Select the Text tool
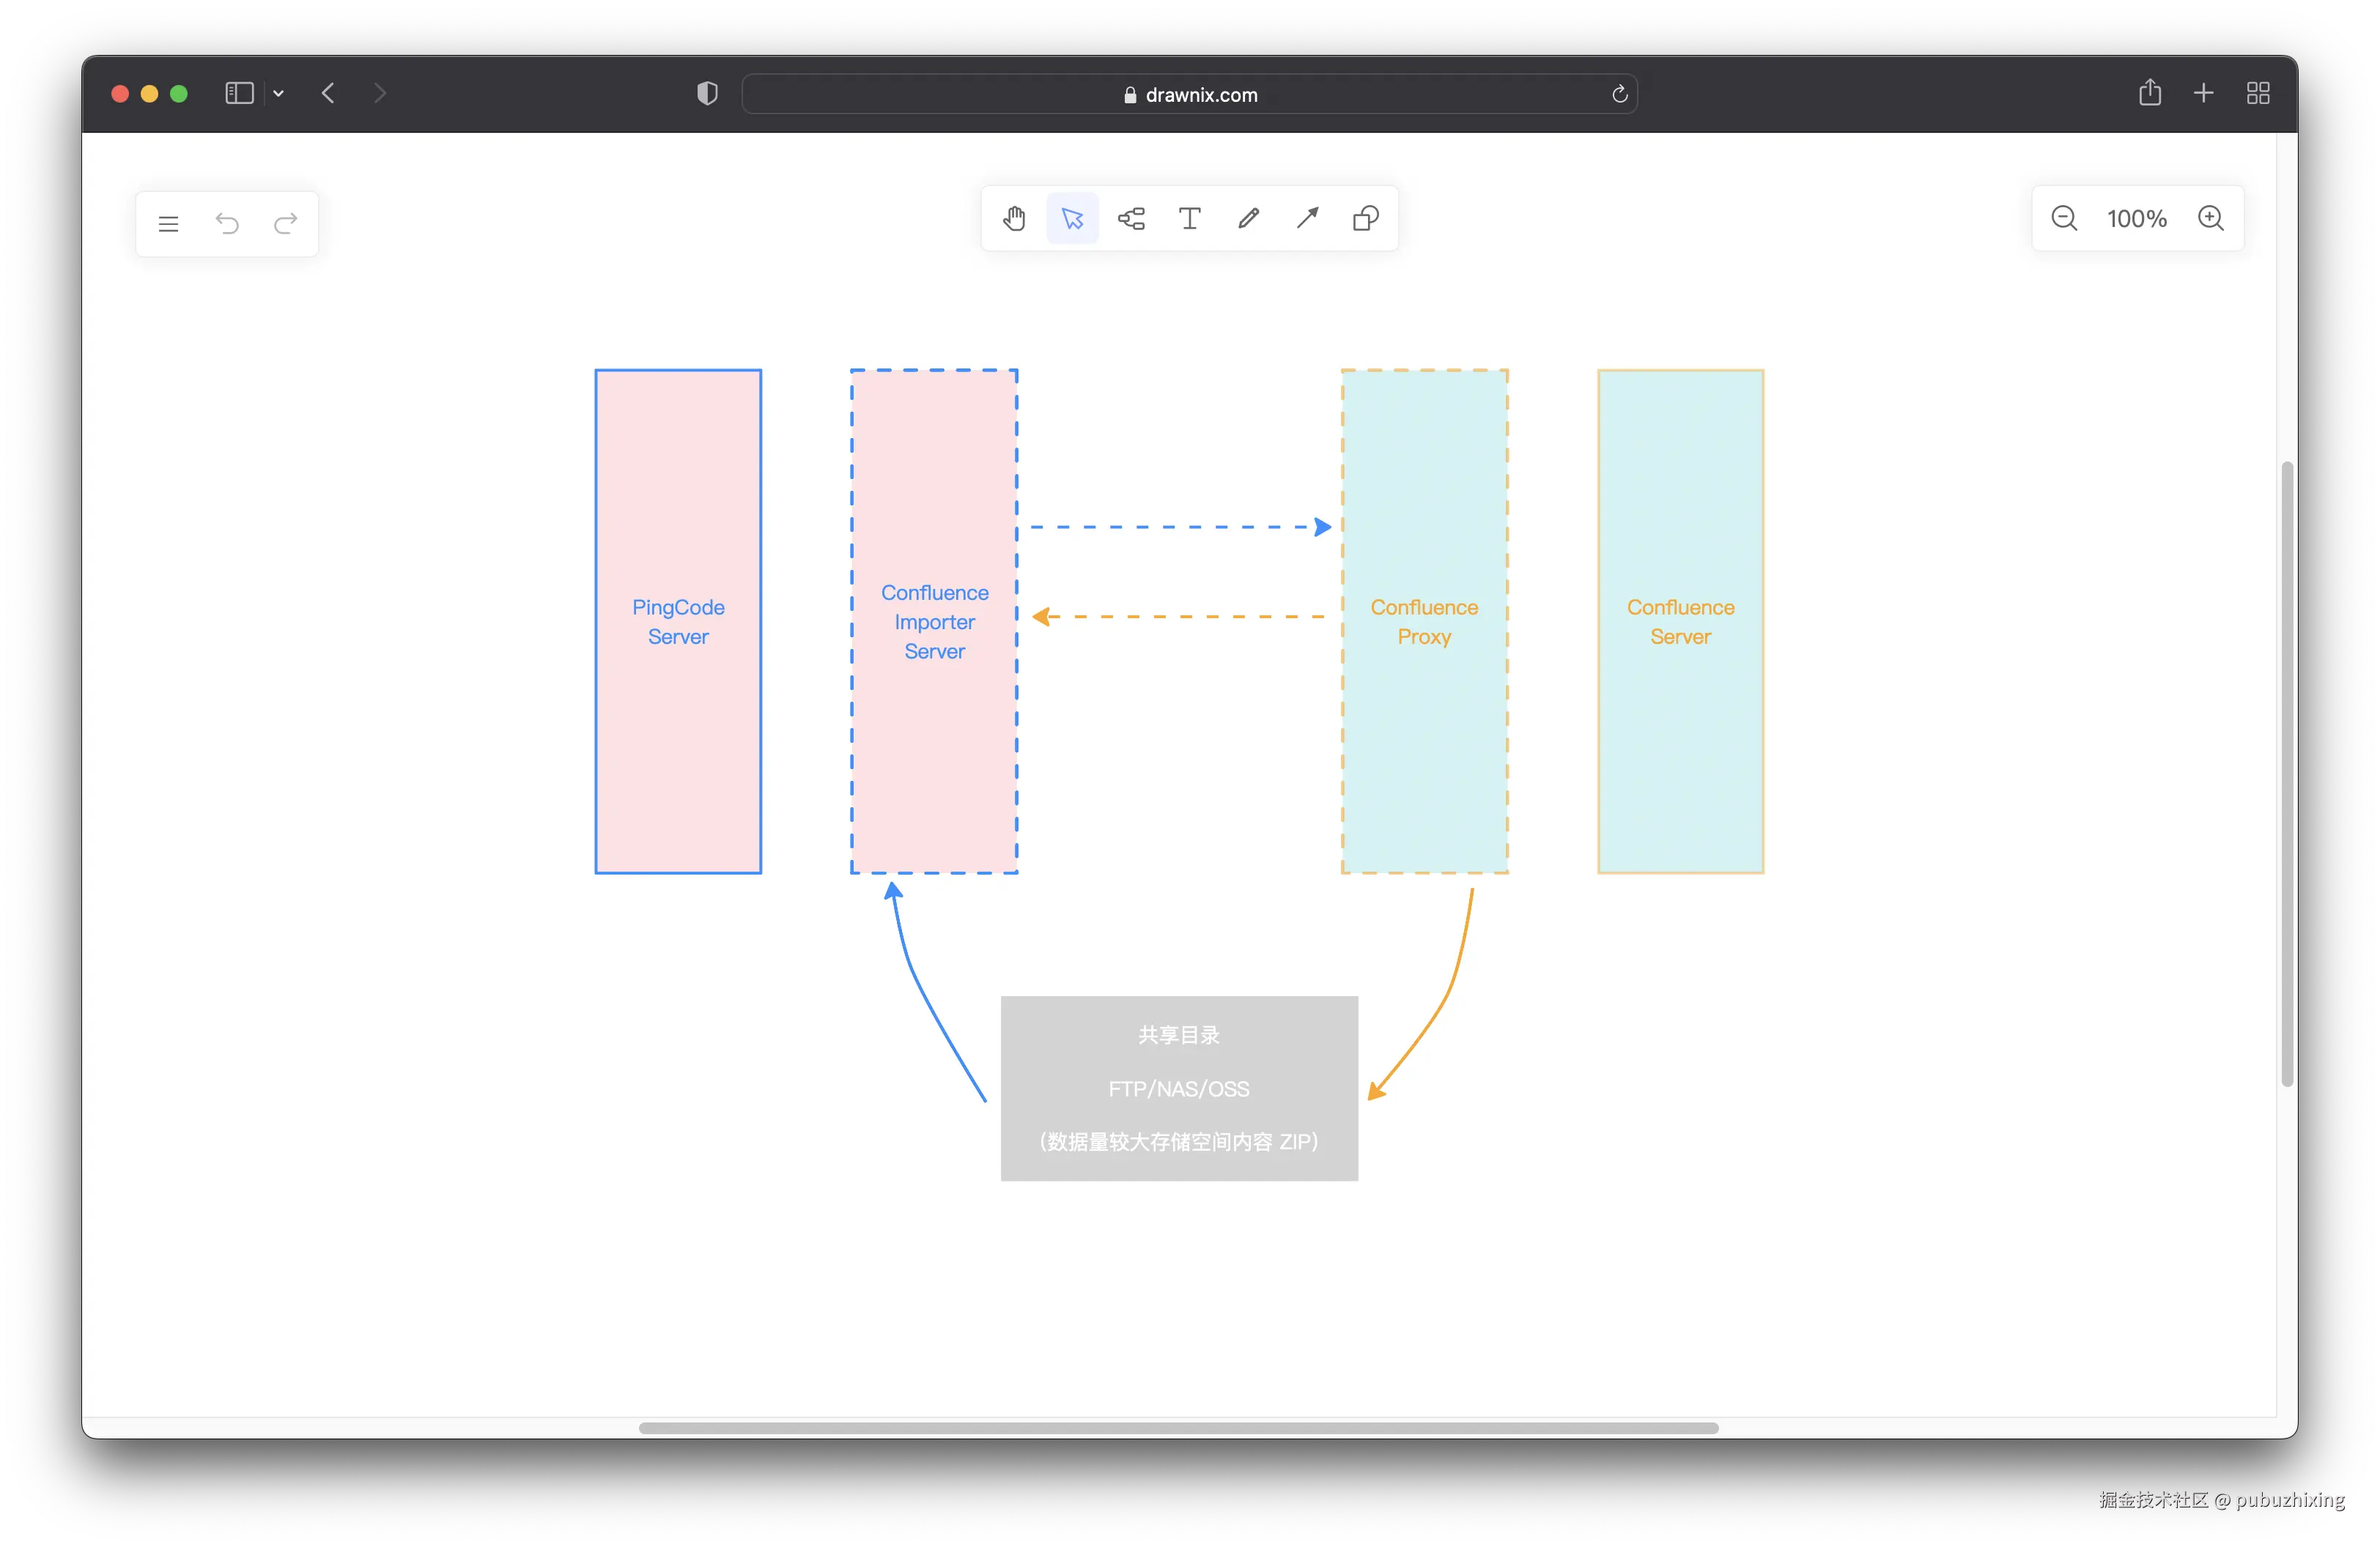Screen dimensions: 2380x1547 click(x=1189, y=219)
